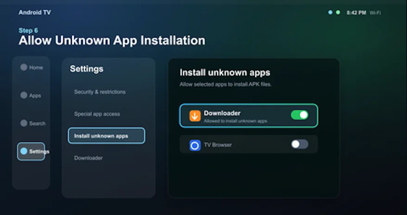This screenshot has height=215, width=407.
Task: Click the orange Downloader app icon
Action: [195, 116]
